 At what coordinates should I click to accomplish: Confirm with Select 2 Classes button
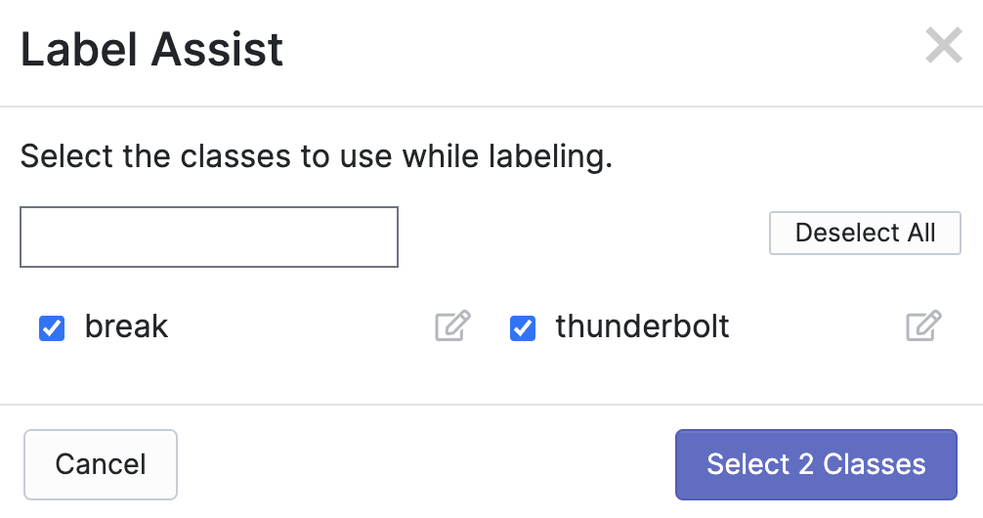(816, 464)
